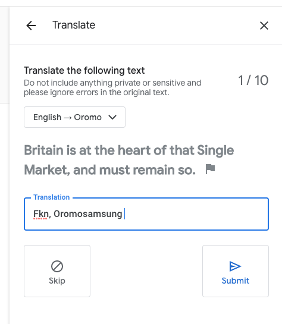Click the misspelled word Fkn
Screen dimensions: 282x324
tap(40, 214)
